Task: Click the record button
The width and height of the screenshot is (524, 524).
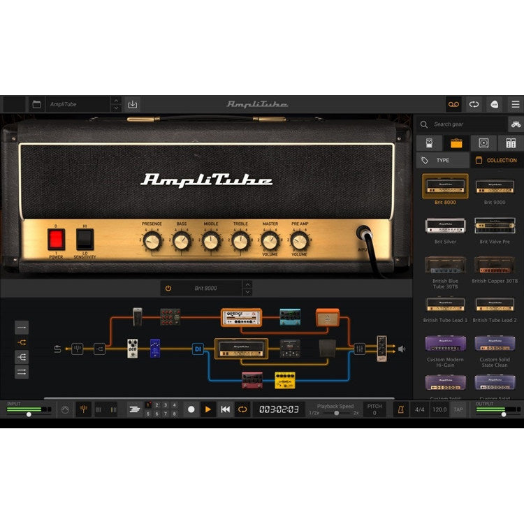Action: click(191, 409)
